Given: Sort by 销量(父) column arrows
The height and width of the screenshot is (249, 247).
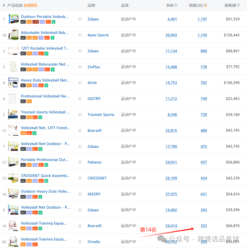Looking at the screenshot, I should pyautogui.click(x=206, y=5).
